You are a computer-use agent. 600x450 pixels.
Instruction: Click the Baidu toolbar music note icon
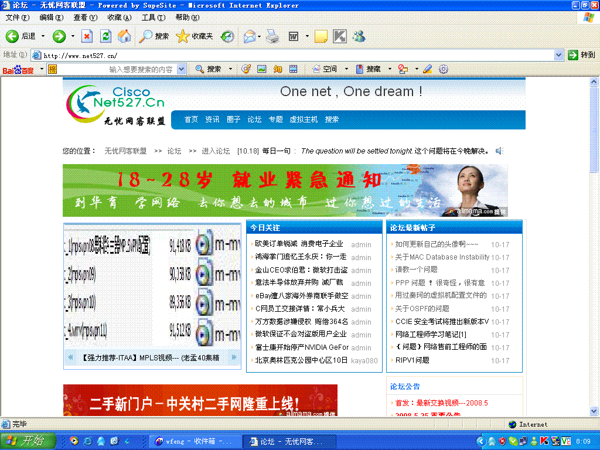[x=246, y=69]
